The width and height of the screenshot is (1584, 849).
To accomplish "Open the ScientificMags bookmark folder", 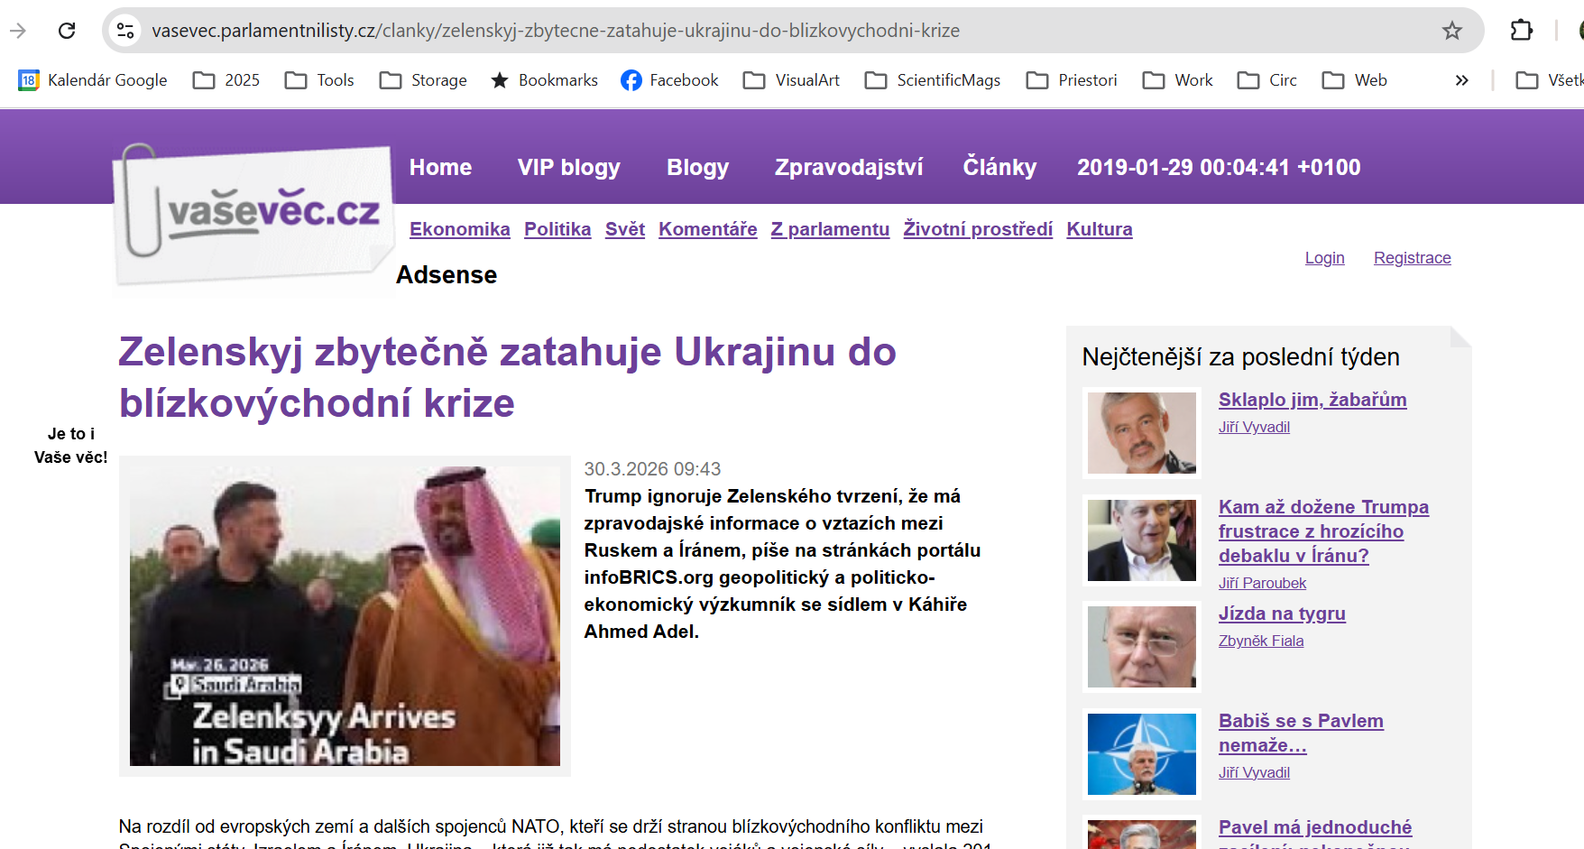I will coord(932,80).
